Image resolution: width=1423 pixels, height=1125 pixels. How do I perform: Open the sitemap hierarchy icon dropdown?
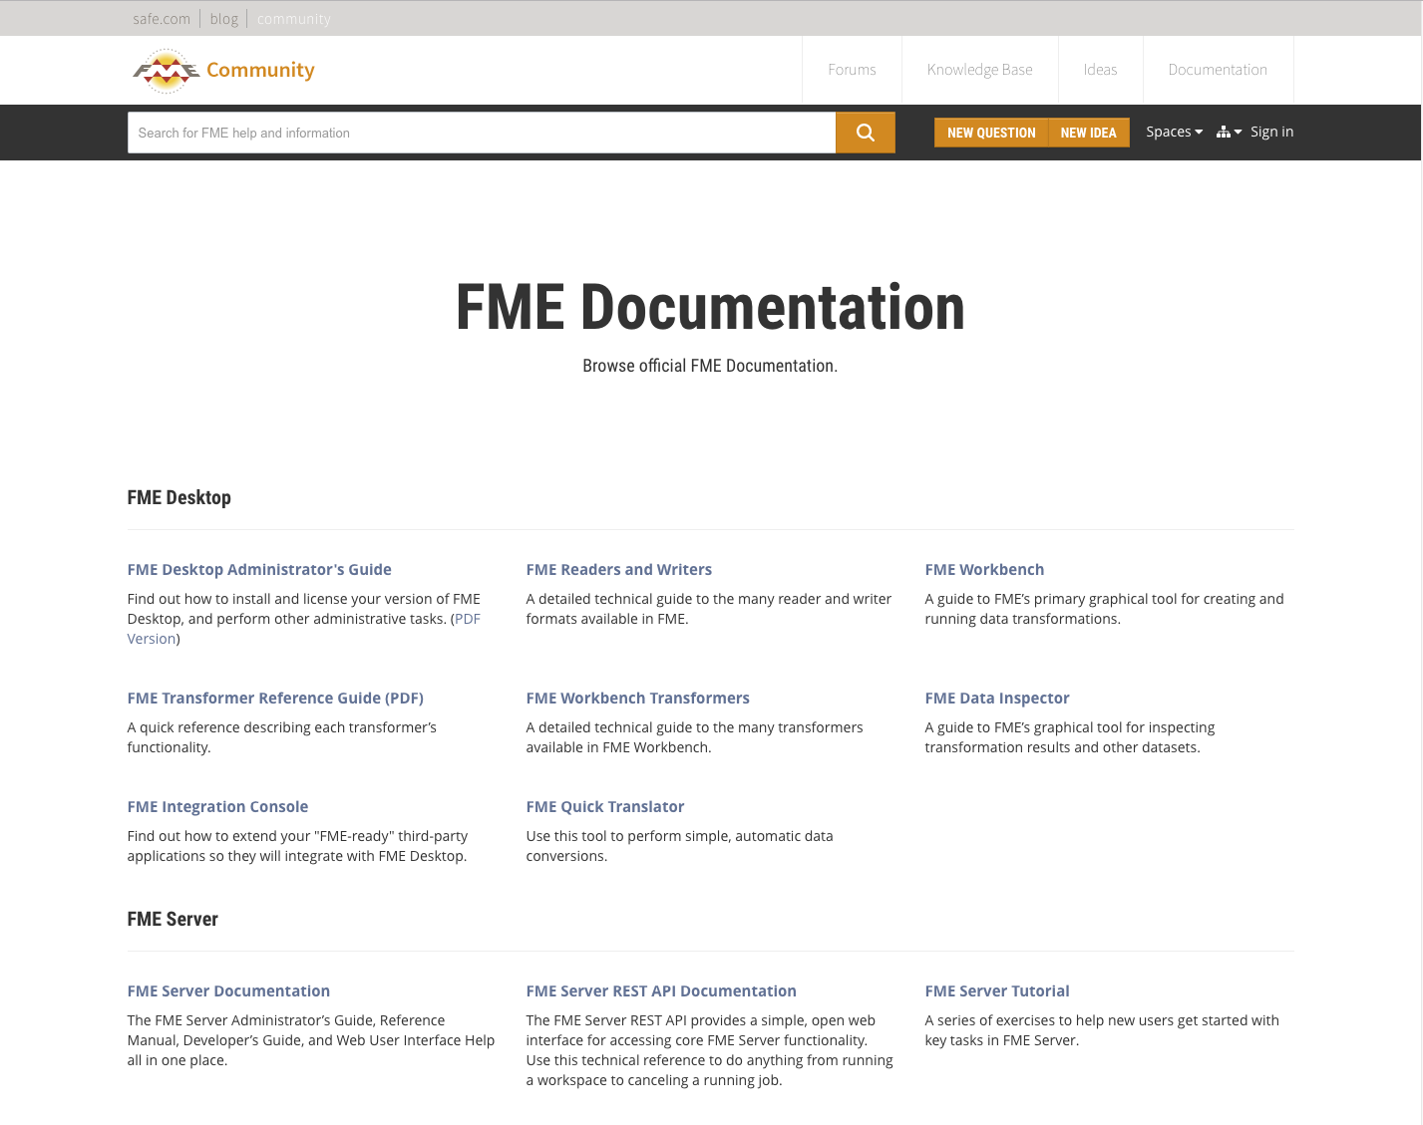point(1229,132)
